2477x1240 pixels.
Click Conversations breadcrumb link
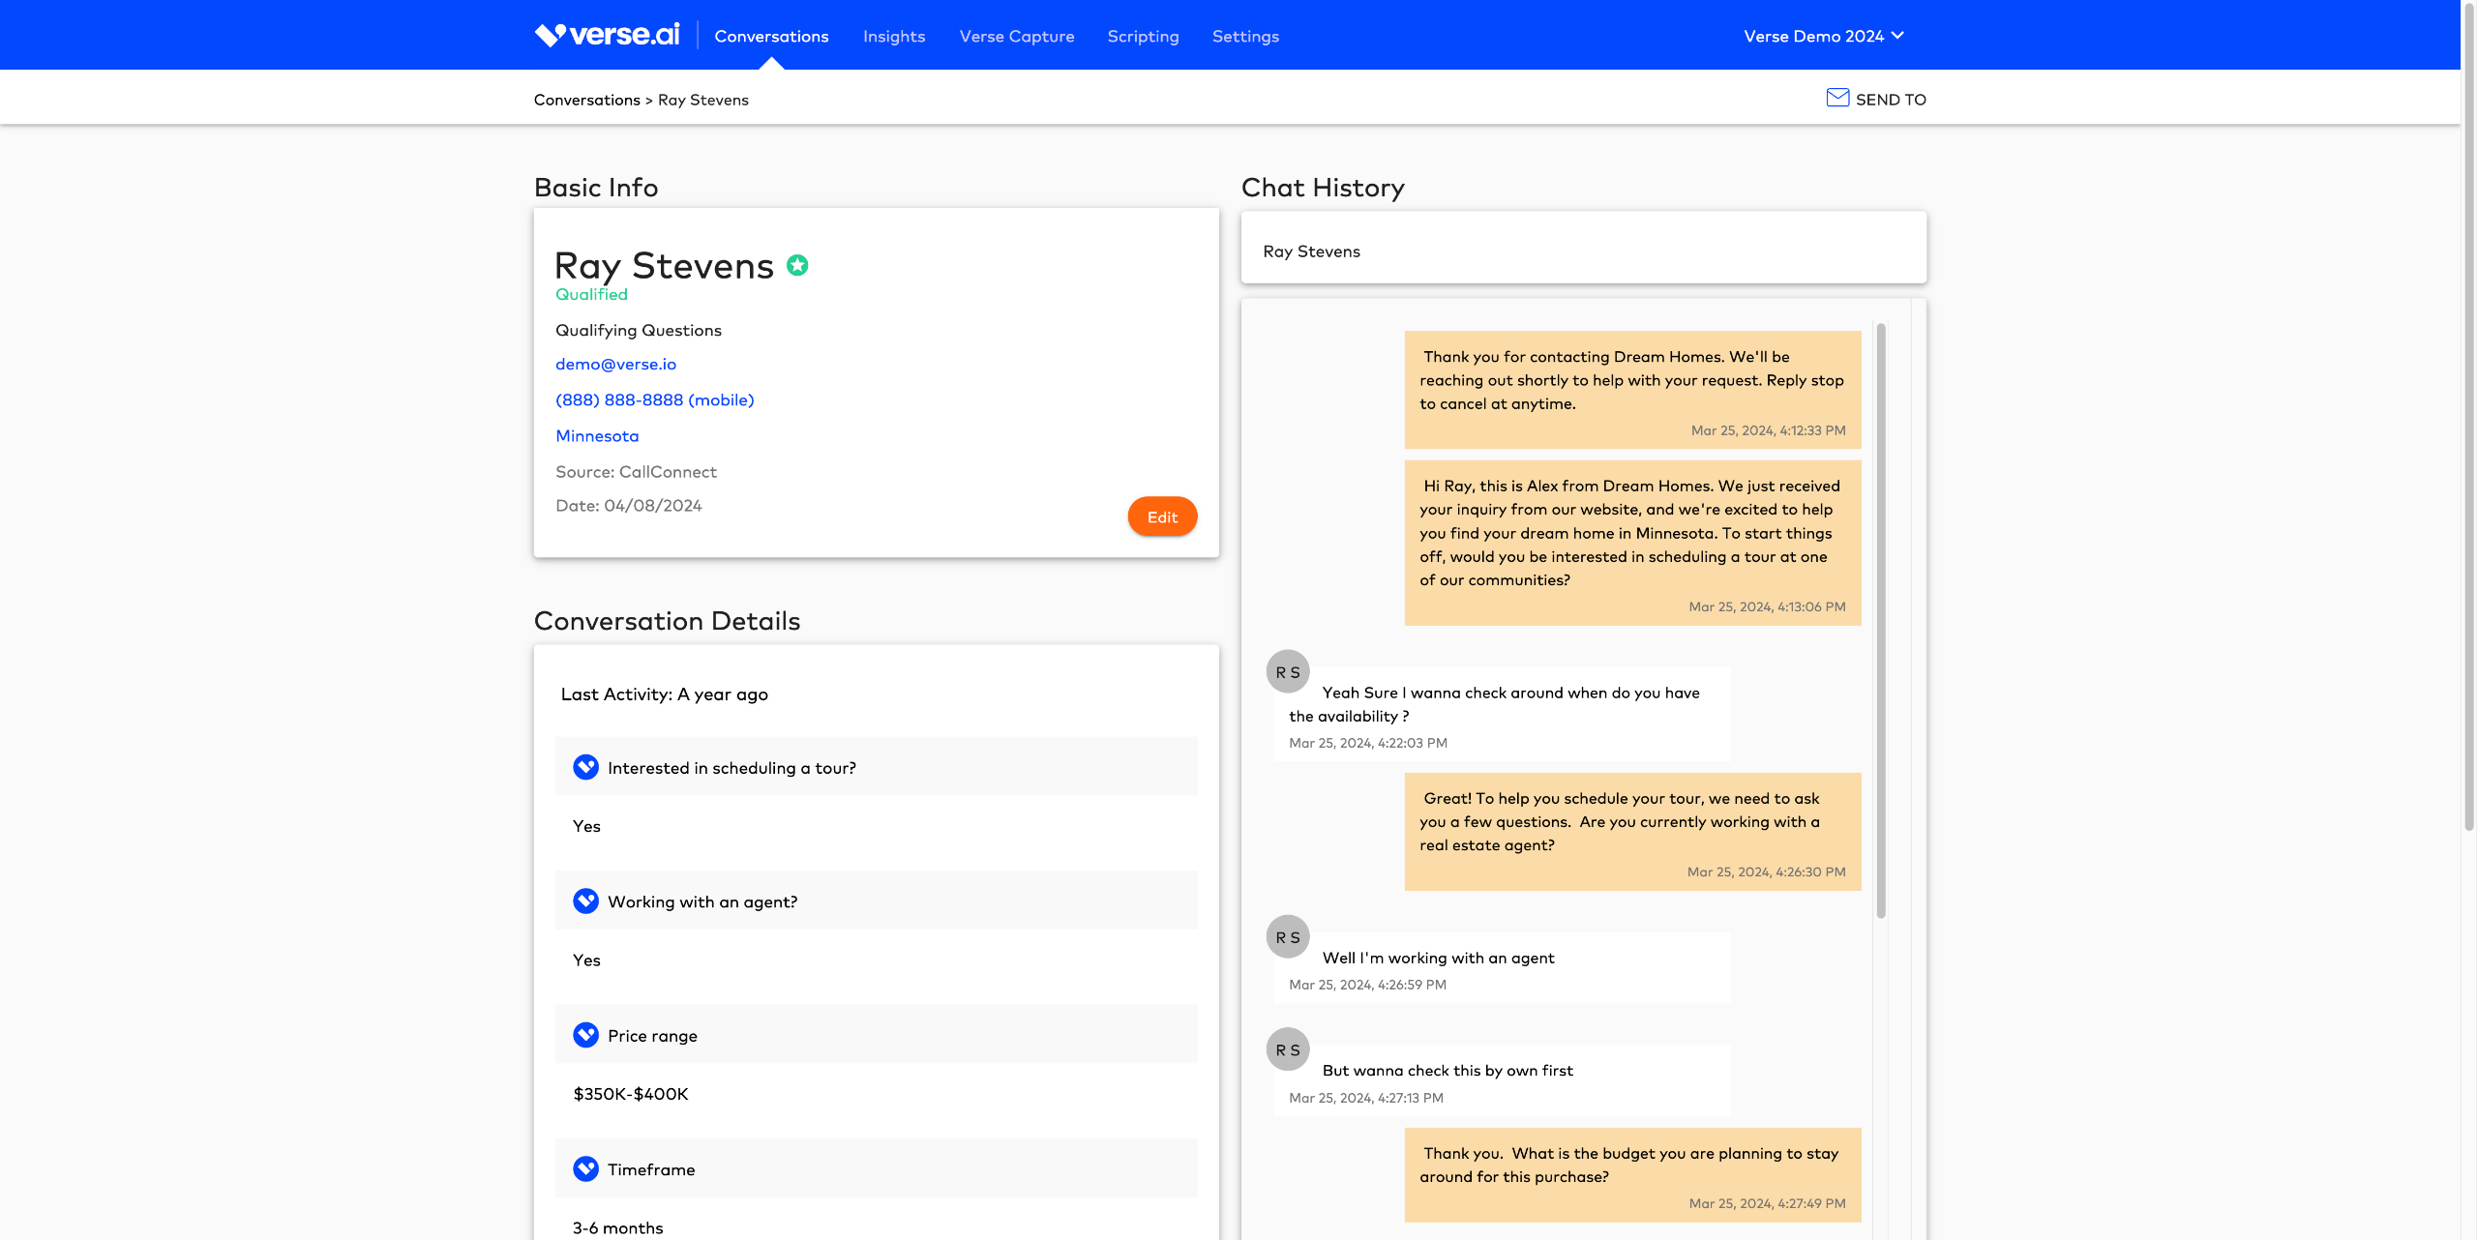[x=586, y=100]
